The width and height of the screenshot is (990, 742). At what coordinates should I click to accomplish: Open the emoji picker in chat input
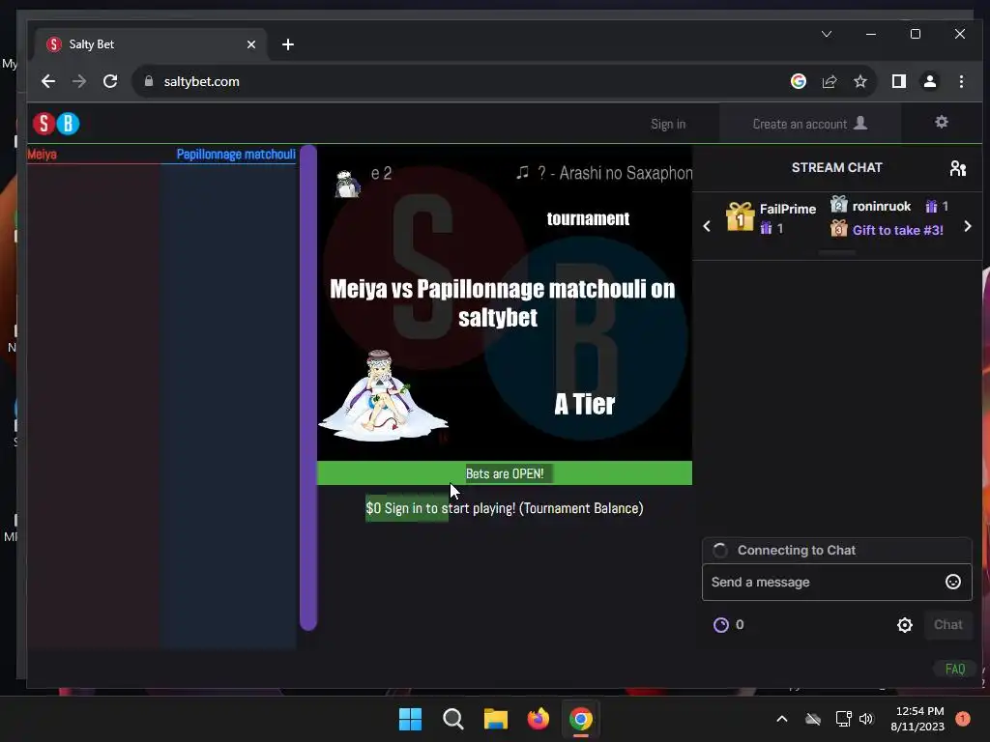pos(952,582)
